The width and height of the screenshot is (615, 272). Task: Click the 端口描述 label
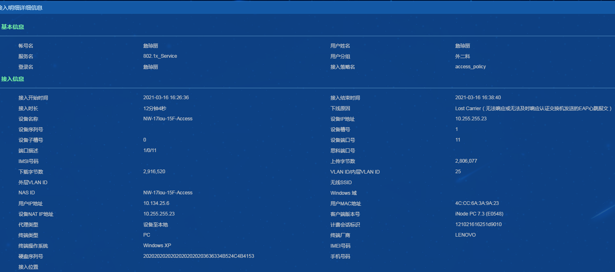coord(28,151)
